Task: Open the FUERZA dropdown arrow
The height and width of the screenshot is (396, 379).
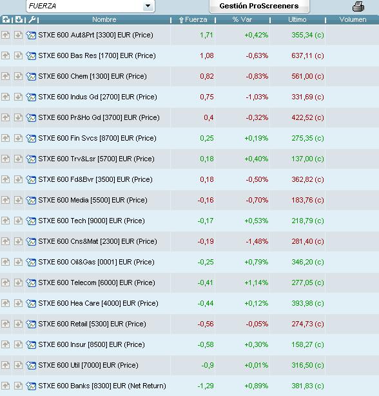Action: (x=148, y=6)
